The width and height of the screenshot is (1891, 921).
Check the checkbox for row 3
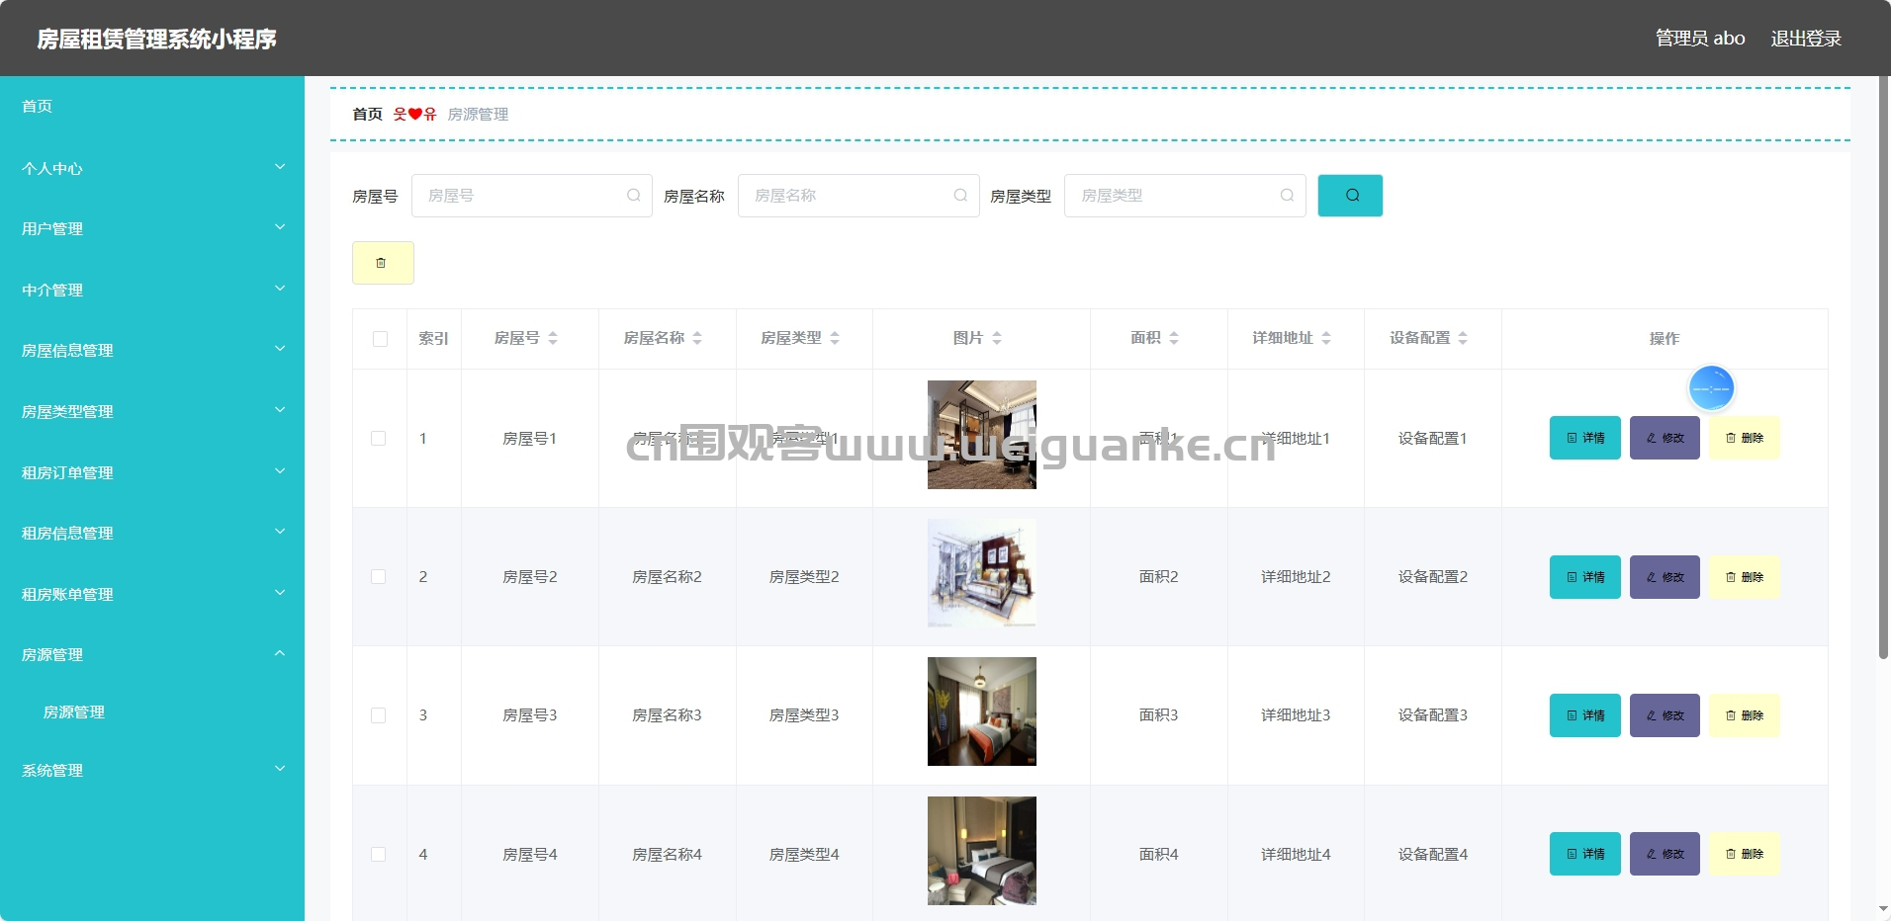tap(379, 714)
